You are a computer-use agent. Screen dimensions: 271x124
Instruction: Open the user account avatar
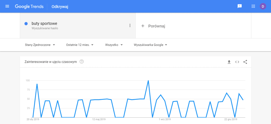[263, 6]
